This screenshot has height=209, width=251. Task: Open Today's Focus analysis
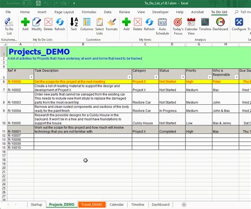[178, 26]
